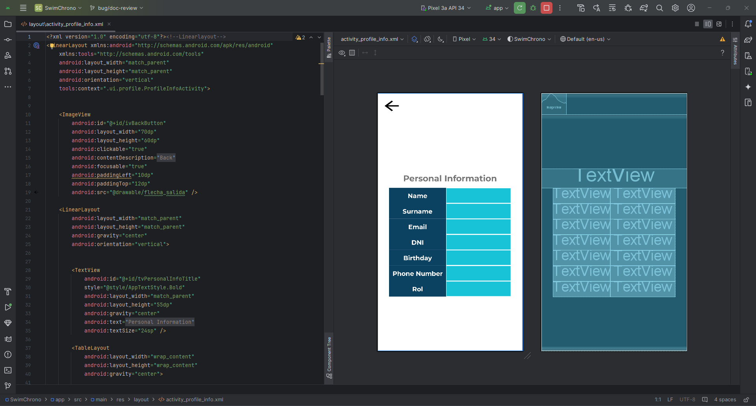Open the Attributes panel tab
Image resolution: width=756 pixels, height=406 pixels.
735,51
